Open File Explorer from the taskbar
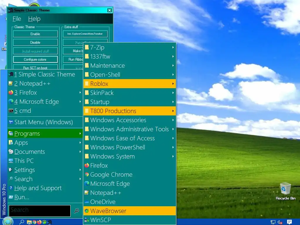This screenshot has width=300, height=225. [29, 222]
